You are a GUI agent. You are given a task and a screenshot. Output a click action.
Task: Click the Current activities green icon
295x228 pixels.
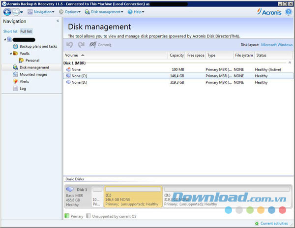click(257, 224)
